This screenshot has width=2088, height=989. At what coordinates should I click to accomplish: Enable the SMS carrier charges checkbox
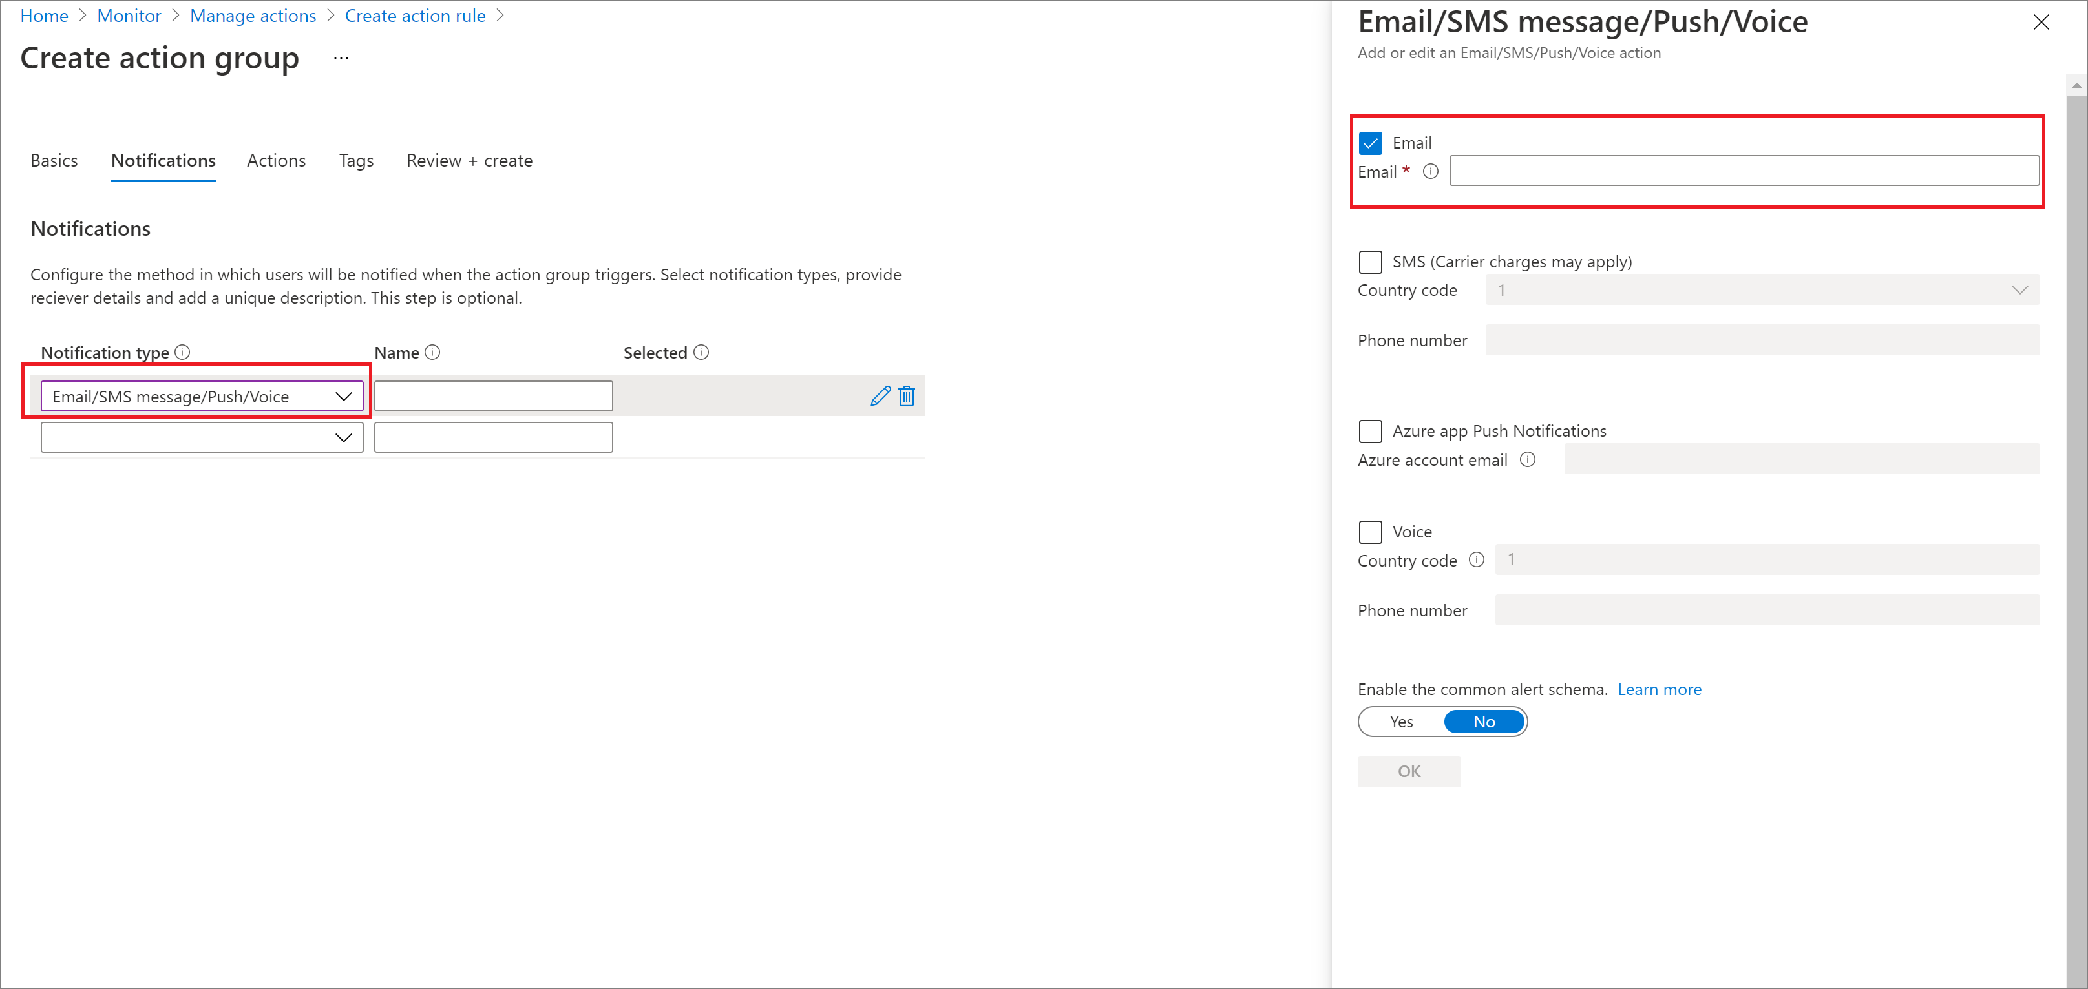click(x=1370, y=261)
